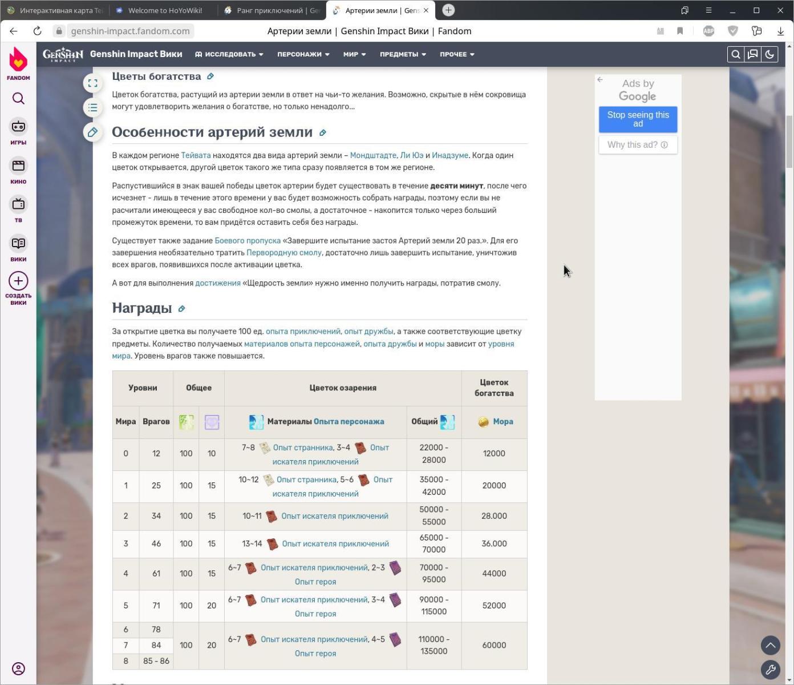Image resolution: width=794 pixels, height=685 pixels.
Task: Close the Артерии земли tab
Action: click(x=426, y=10)
